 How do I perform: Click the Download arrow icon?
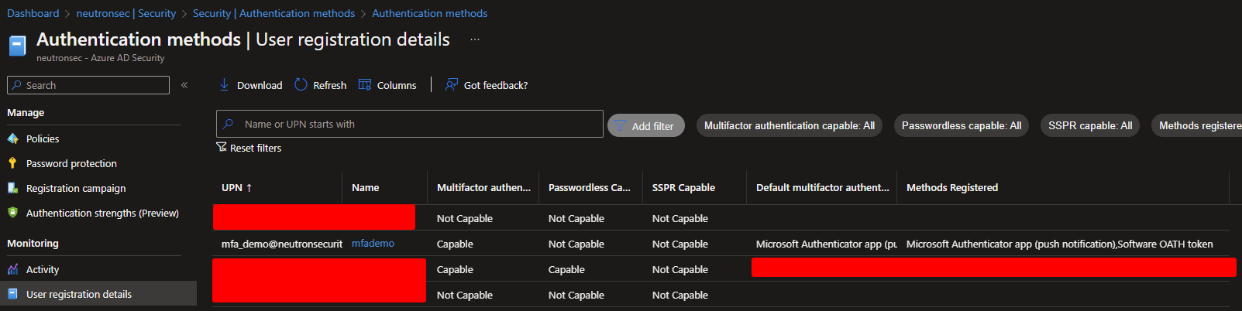pyautogui.click(x=224, y=85)
